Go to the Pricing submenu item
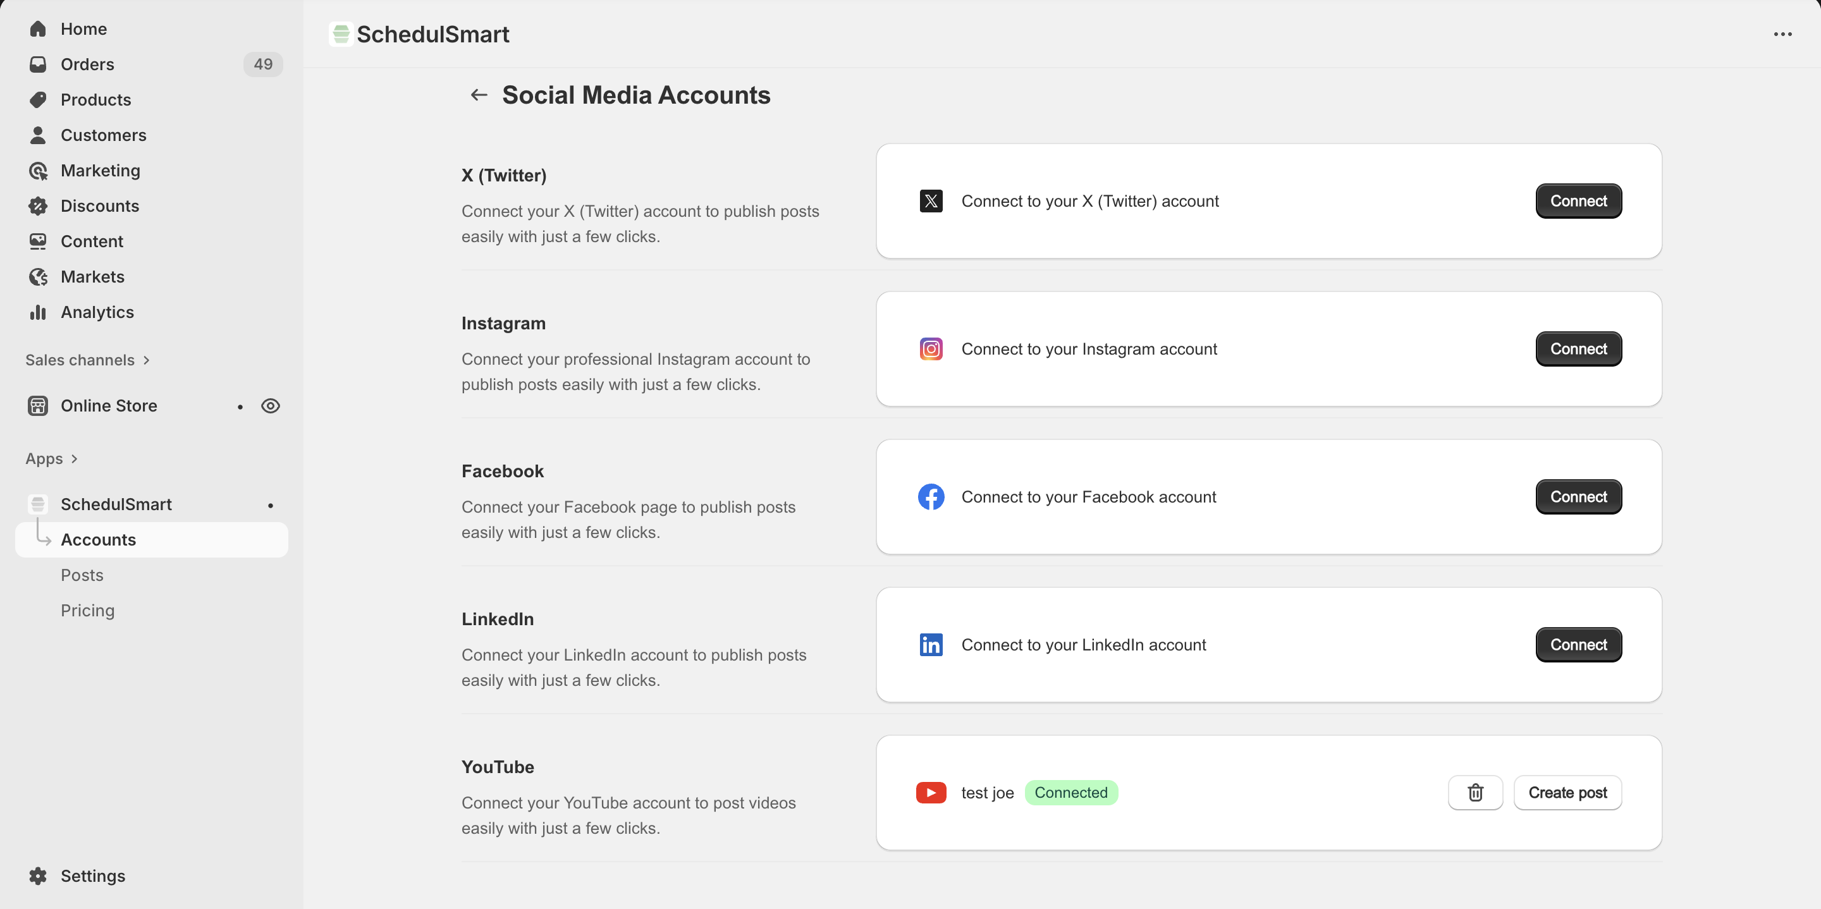The height and width of the screenshot is (909, 1821). [88, 610]
